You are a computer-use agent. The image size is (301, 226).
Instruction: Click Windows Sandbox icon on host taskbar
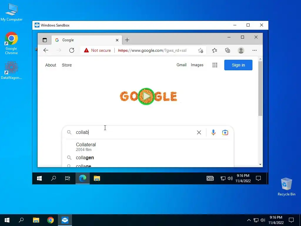pyautogui.click(x=65, y=220)
